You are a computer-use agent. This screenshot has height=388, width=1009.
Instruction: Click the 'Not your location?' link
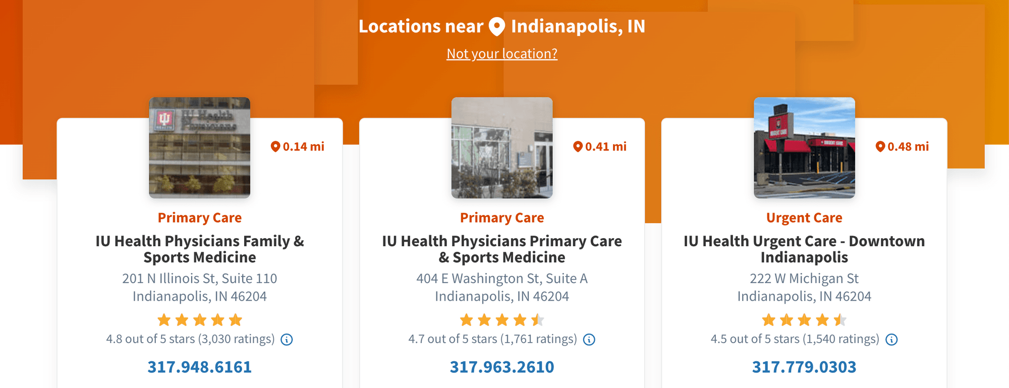point(502,53)
